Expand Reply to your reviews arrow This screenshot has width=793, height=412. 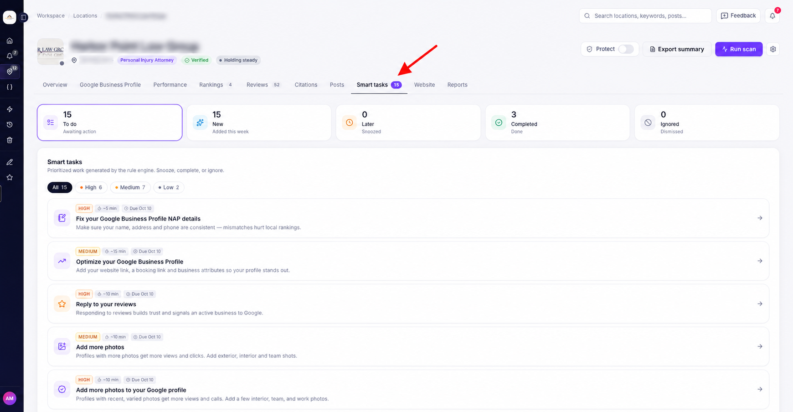(x=760, y=304)
